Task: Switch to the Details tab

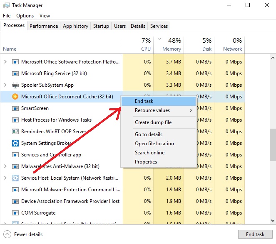Action: coord(138,26)
